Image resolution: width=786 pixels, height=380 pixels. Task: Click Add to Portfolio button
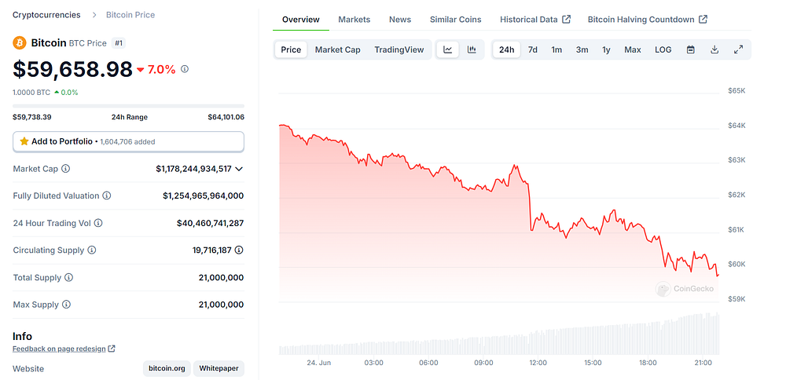click(x=128, y=141)
